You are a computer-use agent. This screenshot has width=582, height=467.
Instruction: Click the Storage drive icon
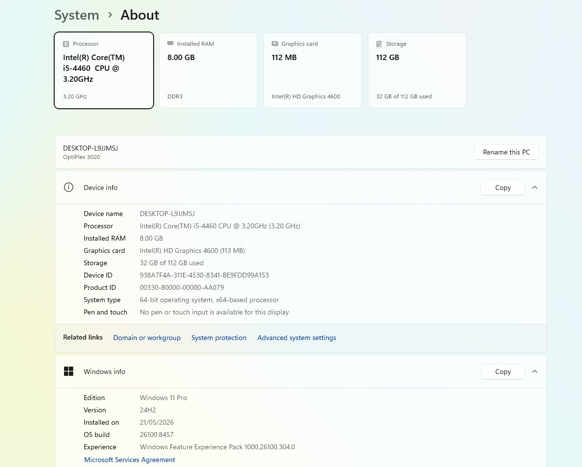point(379,44)
